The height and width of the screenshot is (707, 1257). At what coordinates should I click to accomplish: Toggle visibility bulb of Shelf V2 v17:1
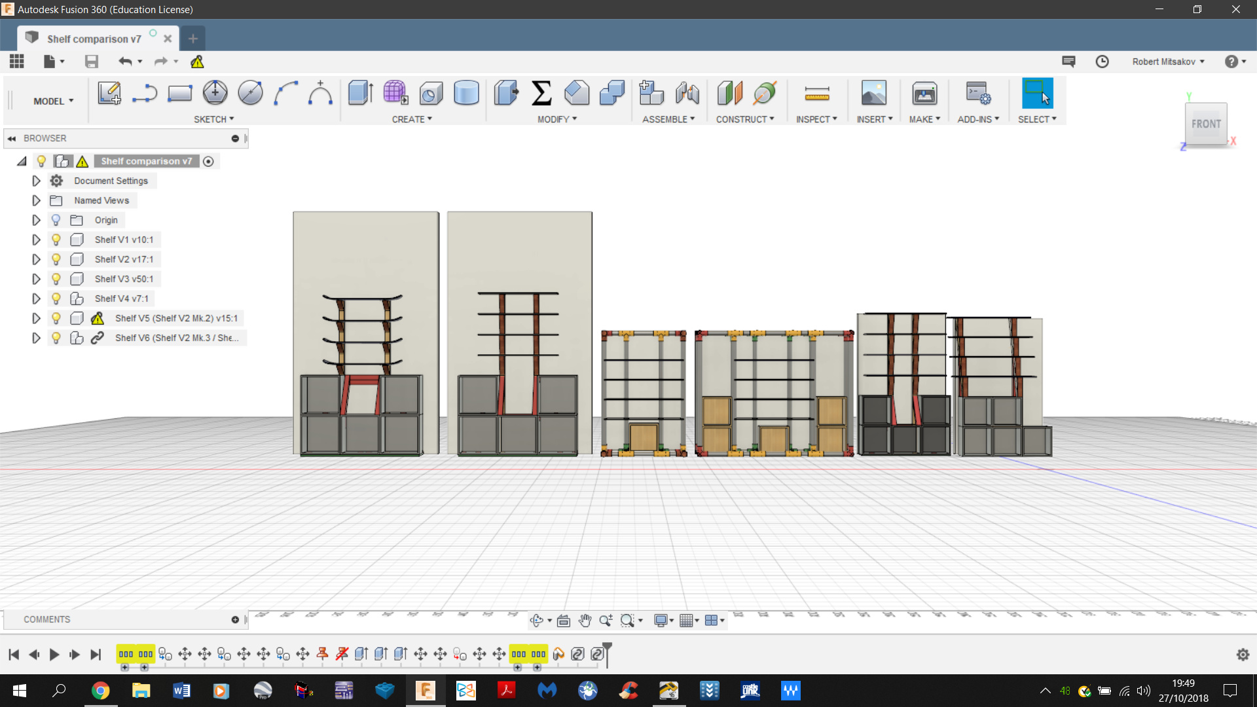pyautogui.click(x=56, y=260)
